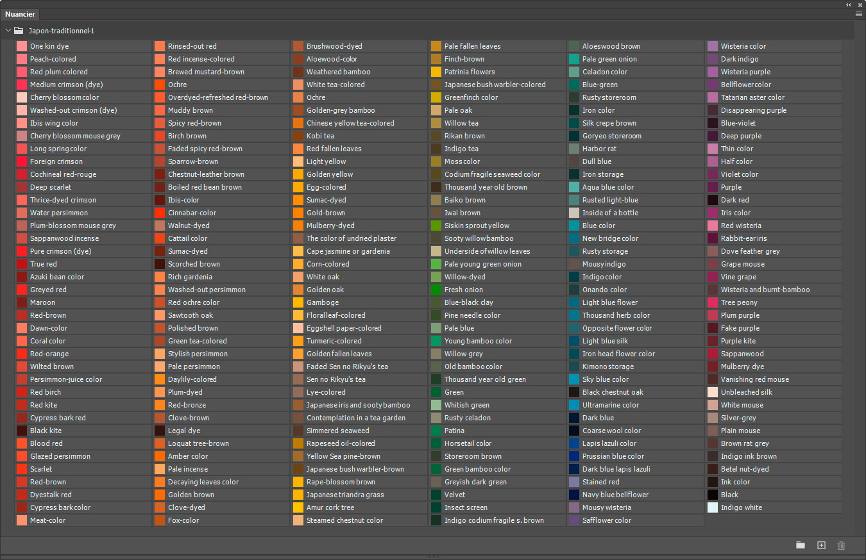Select the Wisteria purple swatch
Screen dimensions: 866x560
(x=713, y=72)
